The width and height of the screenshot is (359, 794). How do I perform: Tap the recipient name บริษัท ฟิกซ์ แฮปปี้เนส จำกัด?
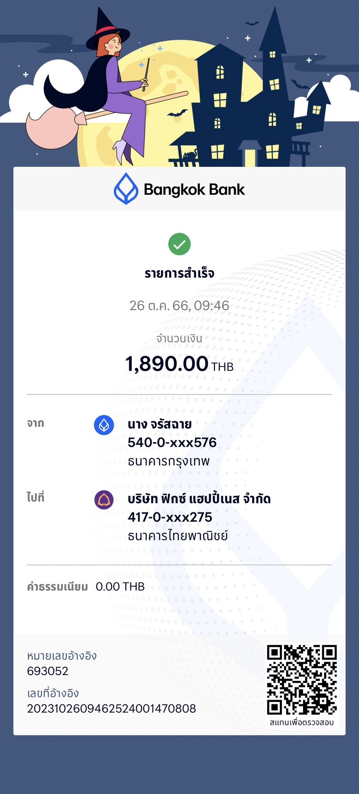[x=199, y=498]
